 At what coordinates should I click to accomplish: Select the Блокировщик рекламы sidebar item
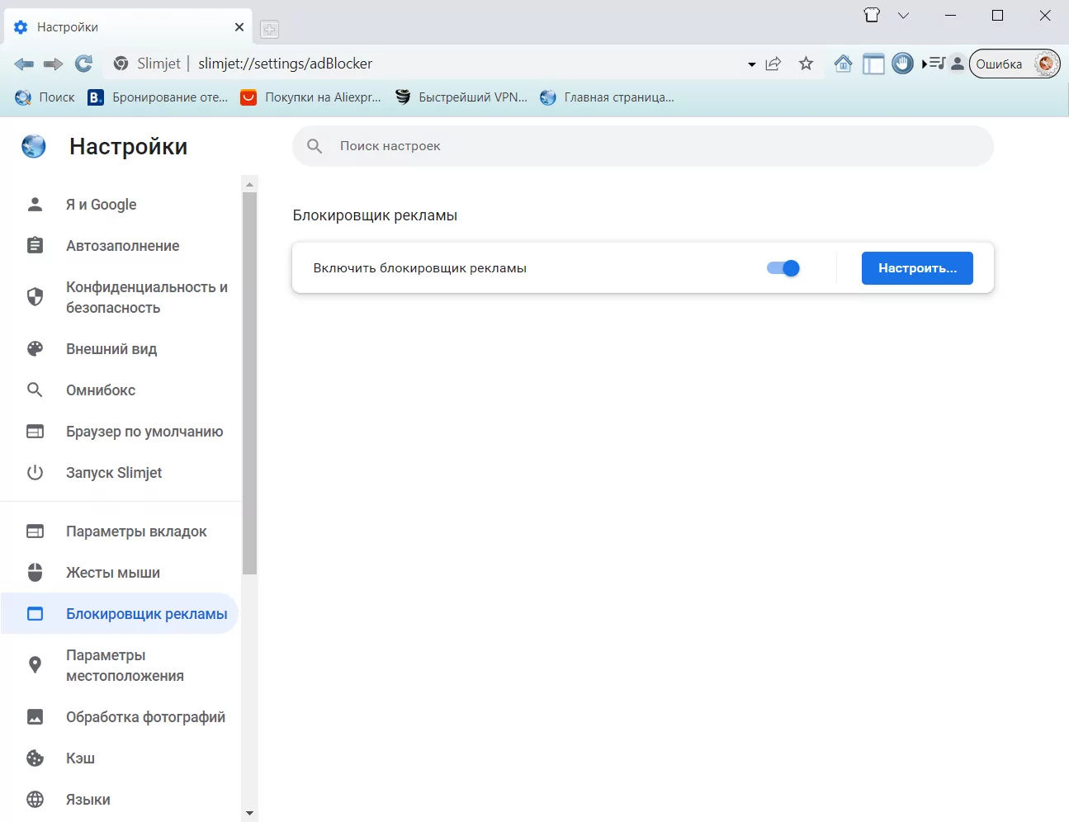point(120,614)
